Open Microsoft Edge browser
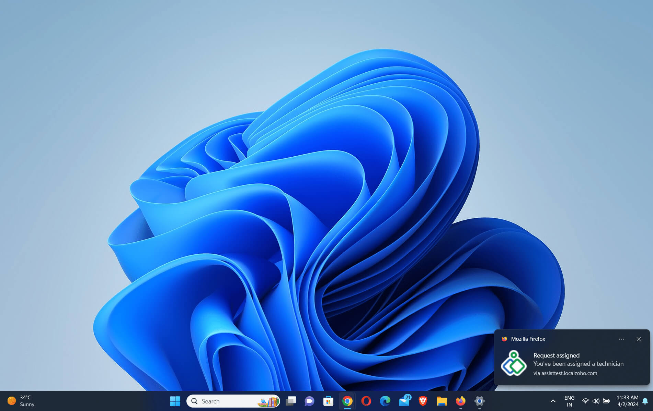The height and width of the screenshot is (411, 653). point(385,401)
